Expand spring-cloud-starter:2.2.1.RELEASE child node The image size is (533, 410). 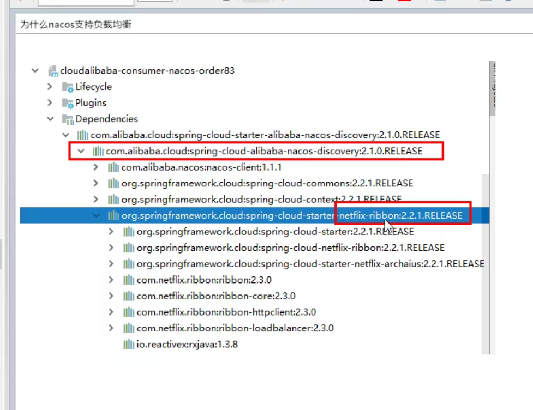(x=111, y=232)
